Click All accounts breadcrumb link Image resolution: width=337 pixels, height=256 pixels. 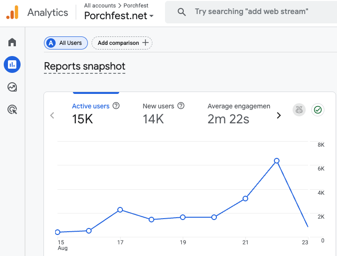coord(100,5)
